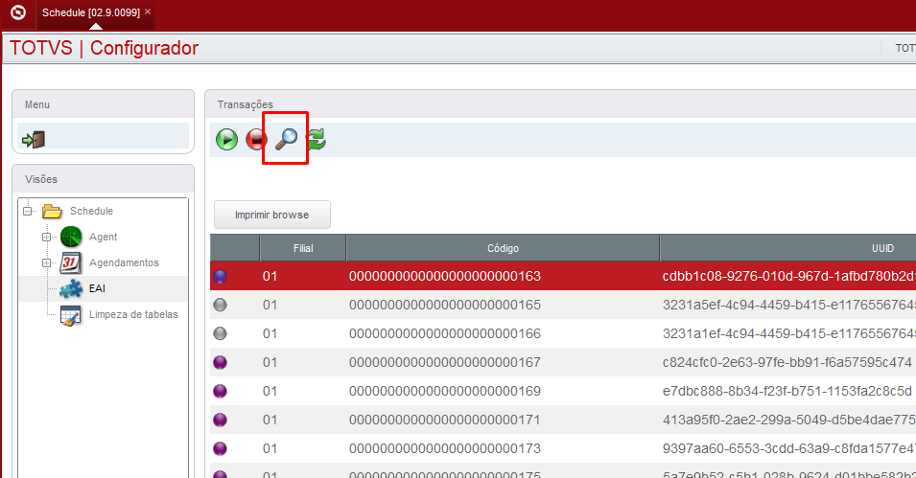Click UUID starting e7dbc888

coord(787,391)
